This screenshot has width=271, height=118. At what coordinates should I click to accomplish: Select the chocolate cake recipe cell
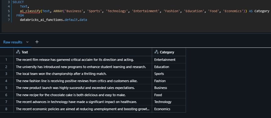click(x=83, y=95)
